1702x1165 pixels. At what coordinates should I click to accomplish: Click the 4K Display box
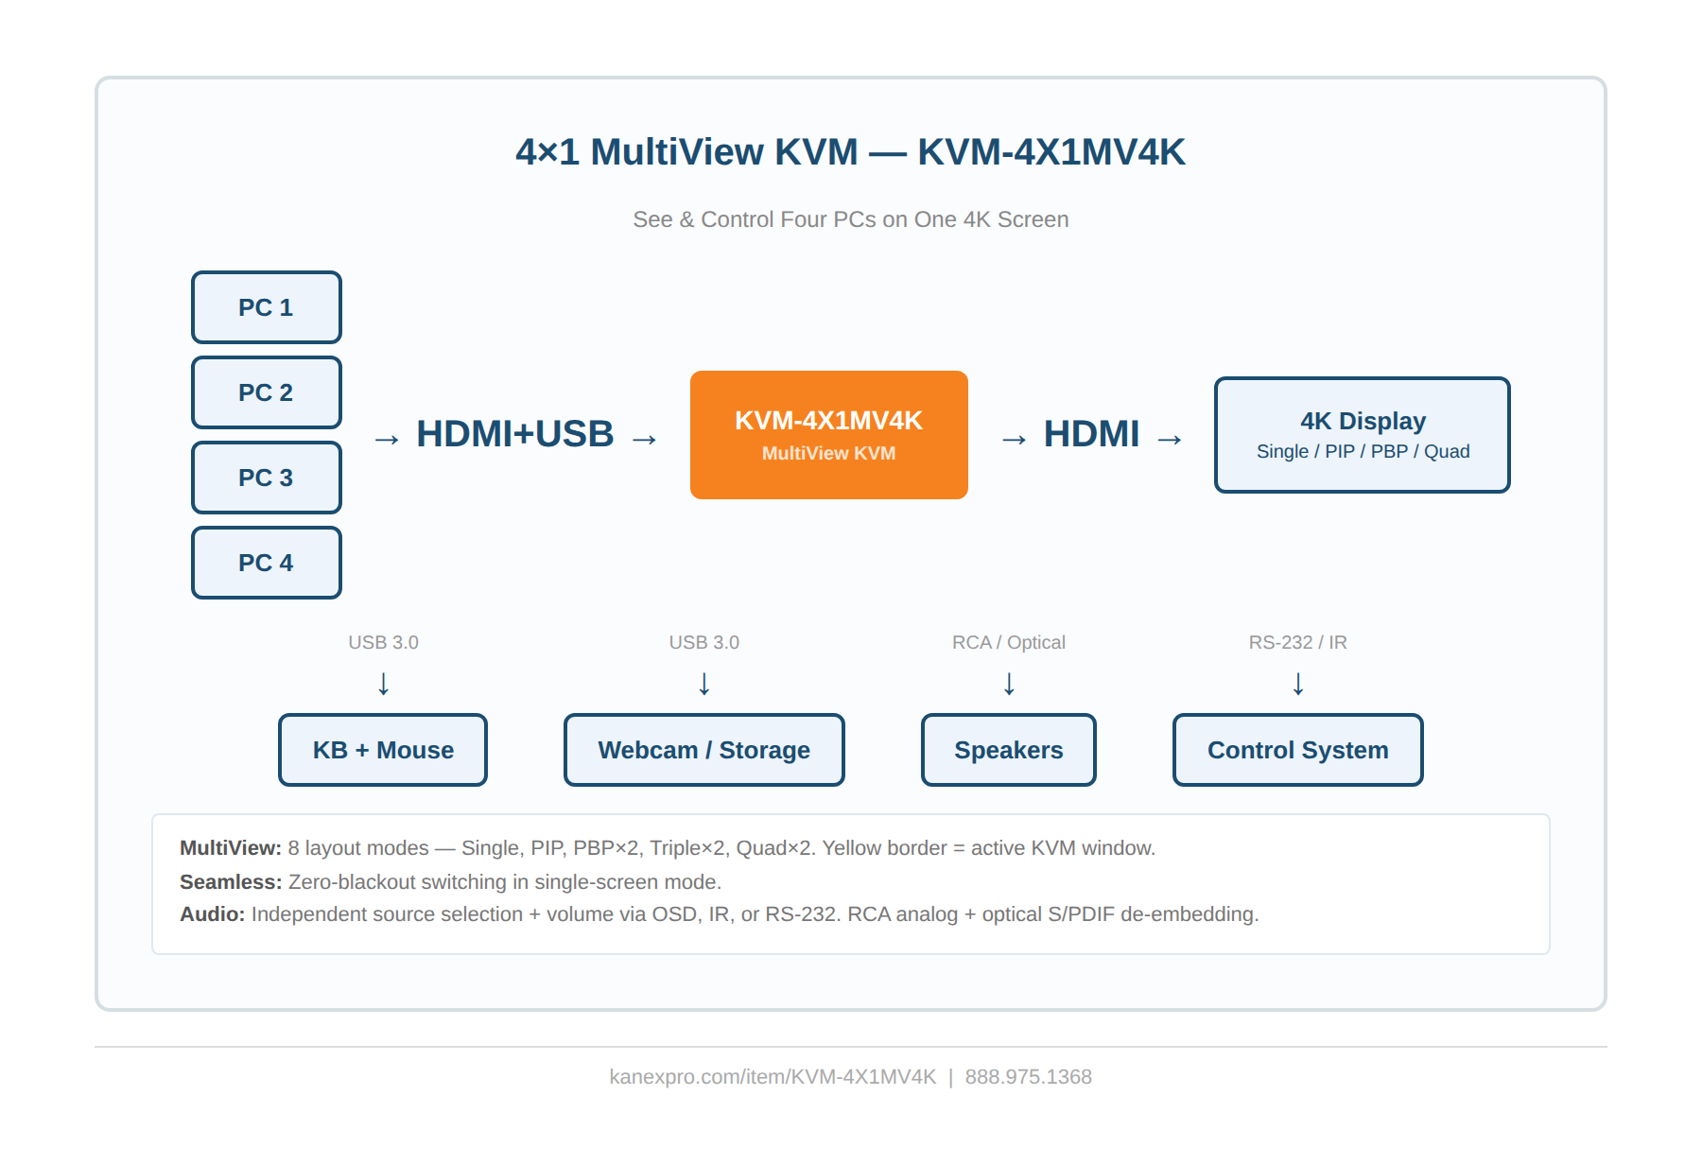1363,435
